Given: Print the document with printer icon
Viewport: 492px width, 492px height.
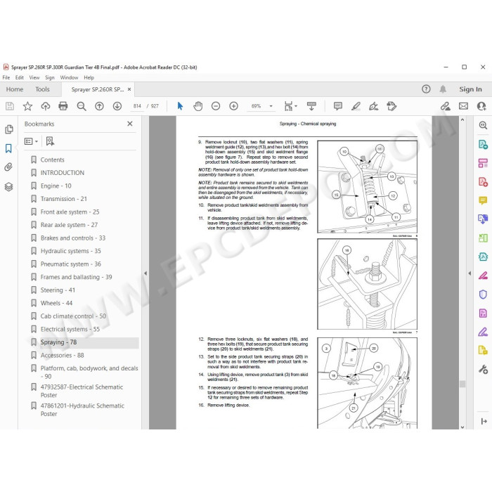Looking at the screenshot, I should 63,106.
